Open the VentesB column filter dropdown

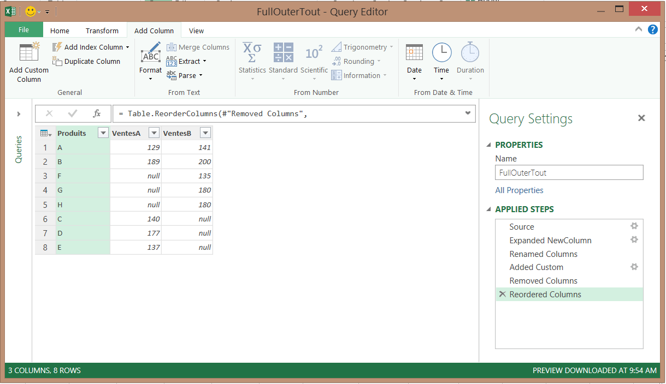click(x=205, y=133)
